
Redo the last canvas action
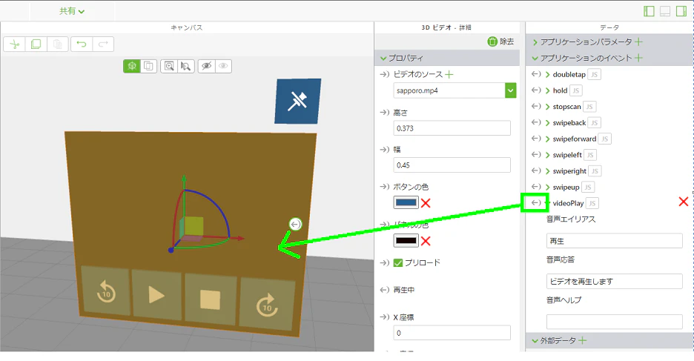pyautogui.click(x=103, y=44)
